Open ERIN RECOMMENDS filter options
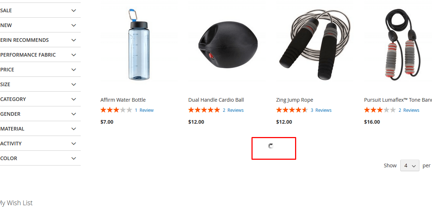Image resolution: width=432 pixels, height=216 pixels. pyautogui.click(x=40, y=40)
